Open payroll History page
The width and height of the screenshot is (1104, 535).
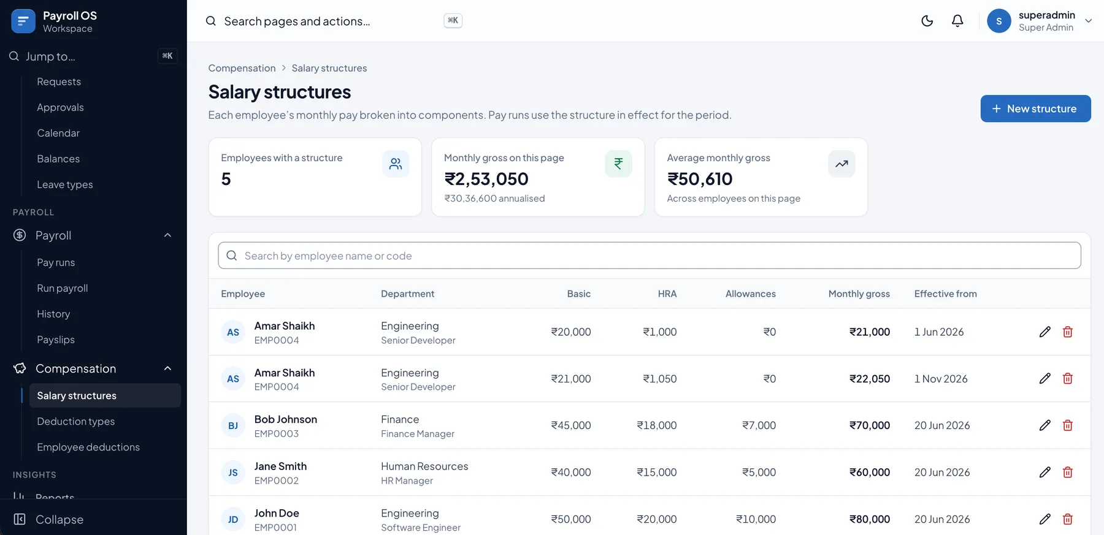coord(53,314)
